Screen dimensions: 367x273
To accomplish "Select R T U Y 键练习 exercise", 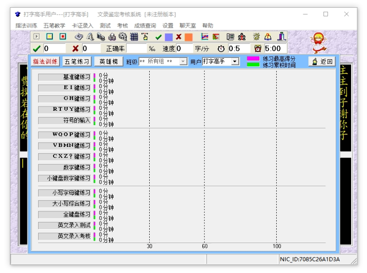I will 64,110.
